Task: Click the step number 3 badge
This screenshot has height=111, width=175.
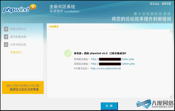Action: [6, 45]
